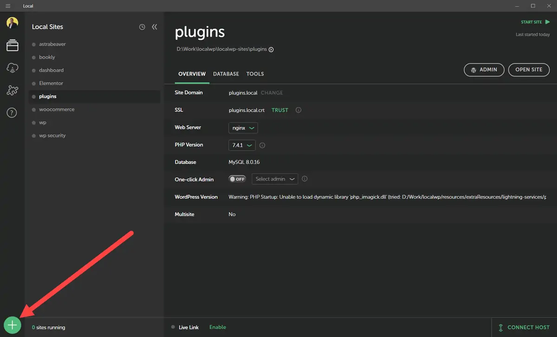Click the Open Site button
Screen dimensions: 557x337
coord(529,70)
